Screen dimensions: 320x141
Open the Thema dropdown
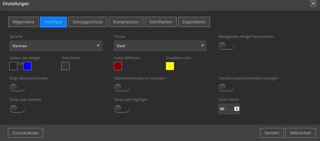coord(160,46)
